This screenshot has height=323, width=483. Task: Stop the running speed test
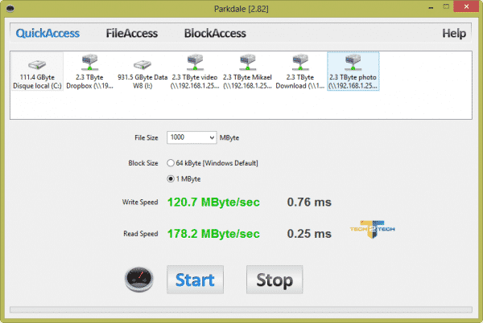275,280
